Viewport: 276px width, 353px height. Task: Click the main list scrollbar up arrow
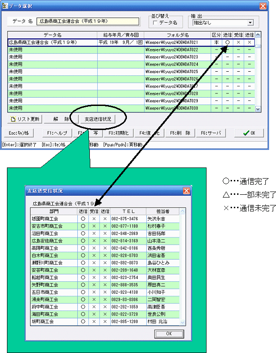pos(258,35)
